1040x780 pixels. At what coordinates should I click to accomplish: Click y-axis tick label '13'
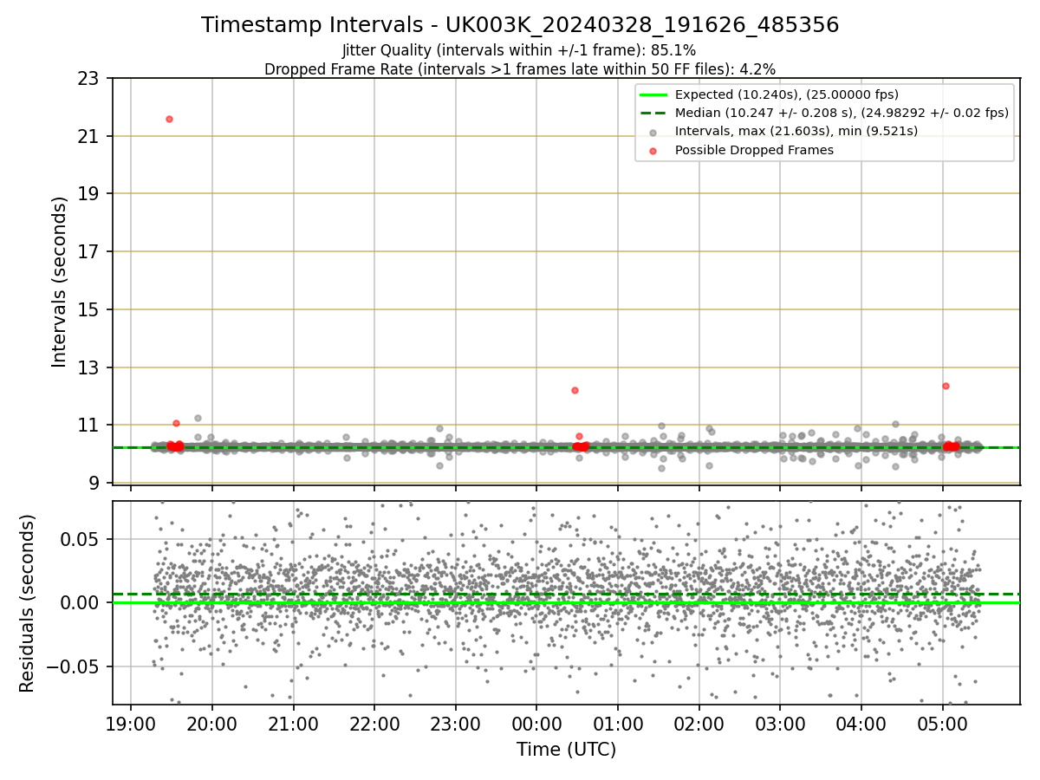[89, 367]
